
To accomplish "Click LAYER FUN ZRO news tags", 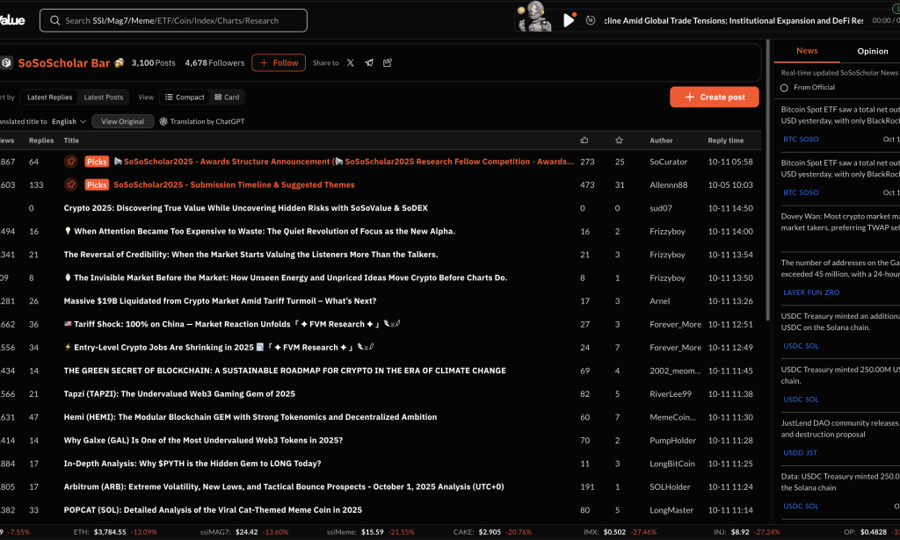I will [x=811, y=292].
